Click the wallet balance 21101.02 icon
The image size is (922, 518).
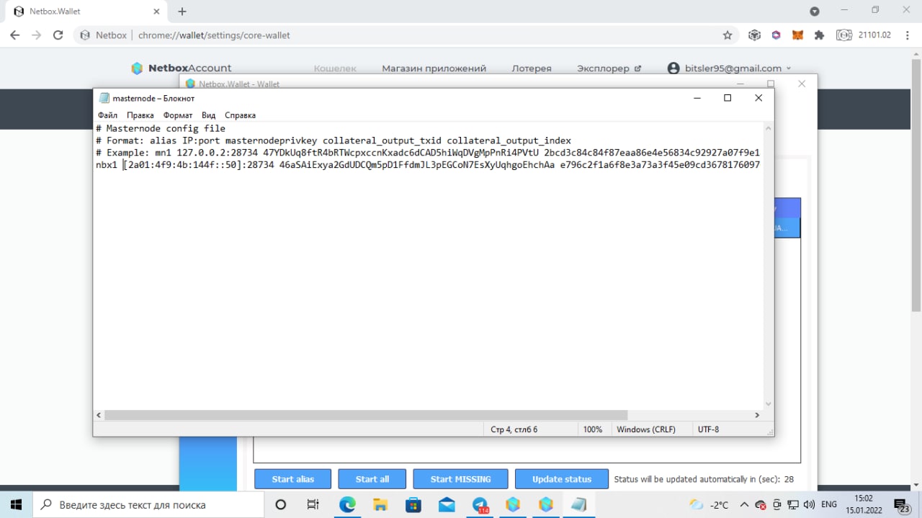coord(843,35)
